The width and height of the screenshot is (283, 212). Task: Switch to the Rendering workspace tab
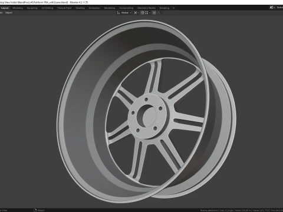(x=110, y=8)
